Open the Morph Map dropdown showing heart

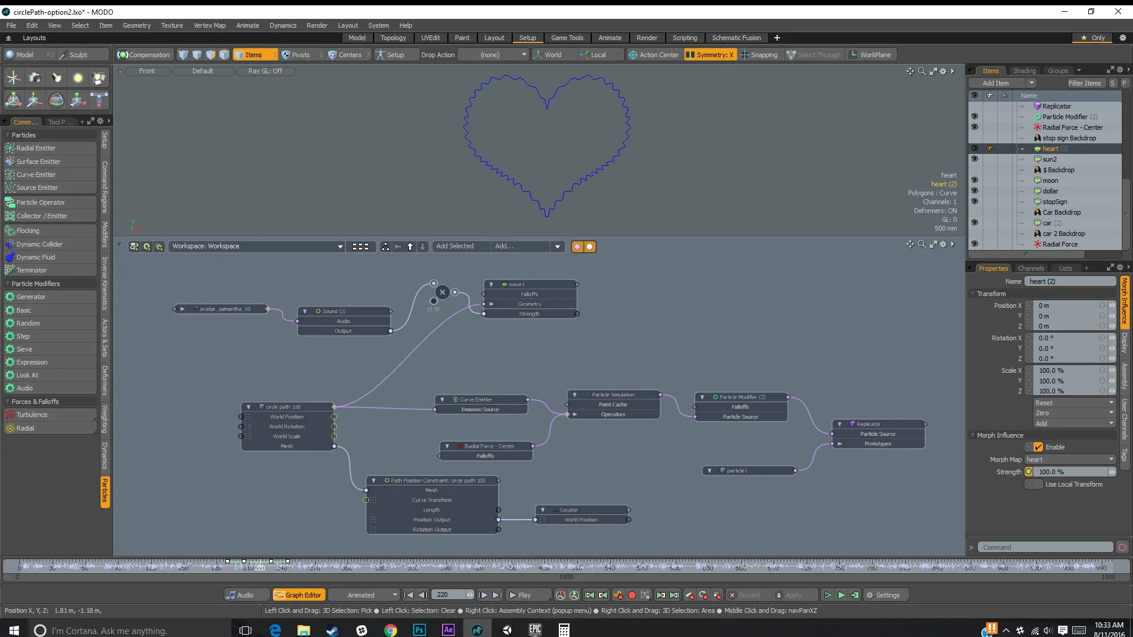point(1069,459)
